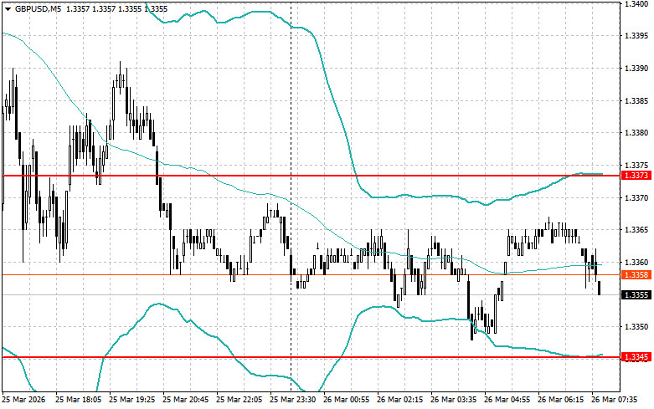Click the 1.3395 price scale value
654x409 pixels.
tap(636, 36)
